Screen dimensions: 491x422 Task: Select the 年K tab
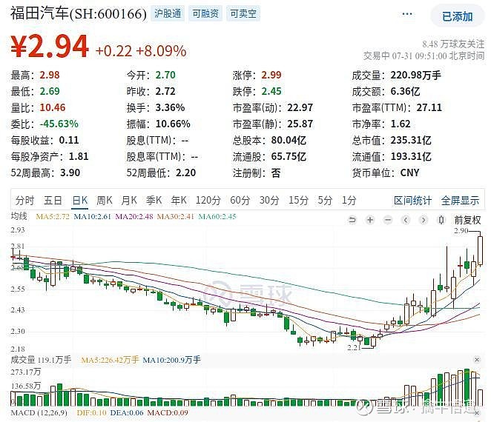(x=179, y=200)
